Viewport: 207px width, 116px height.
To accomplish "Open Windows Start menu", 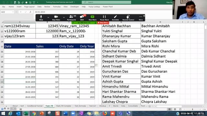I will coord(3,113).
